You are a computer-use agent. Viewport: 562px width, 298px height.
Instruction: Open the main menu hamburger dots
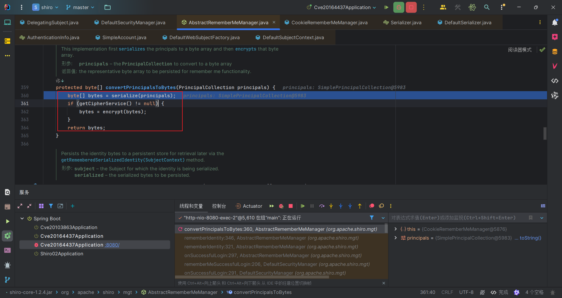click(x=21, y=7)
